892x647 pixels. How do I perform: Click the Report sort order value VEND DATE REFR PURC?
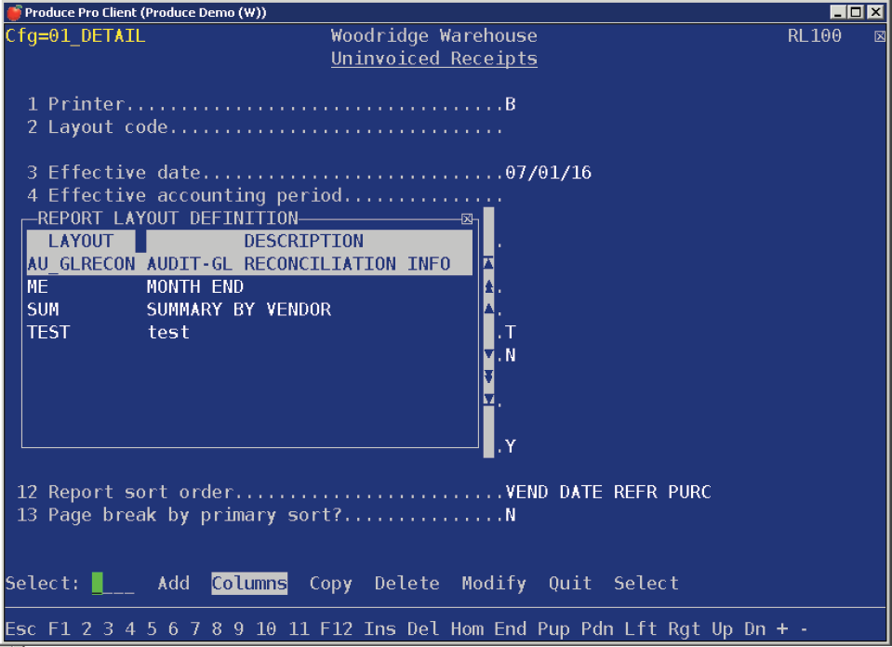pyautogui.click(x=608, y=492)
